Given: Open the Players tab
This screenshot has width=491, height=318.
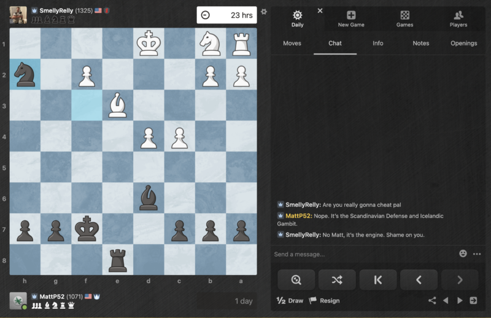Looking at the screenshot, I should (458, 18).
